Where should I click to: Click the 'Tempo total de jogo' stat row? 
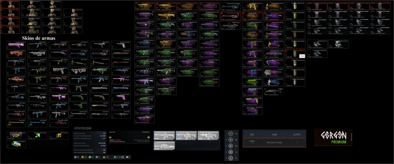[89, 143]
